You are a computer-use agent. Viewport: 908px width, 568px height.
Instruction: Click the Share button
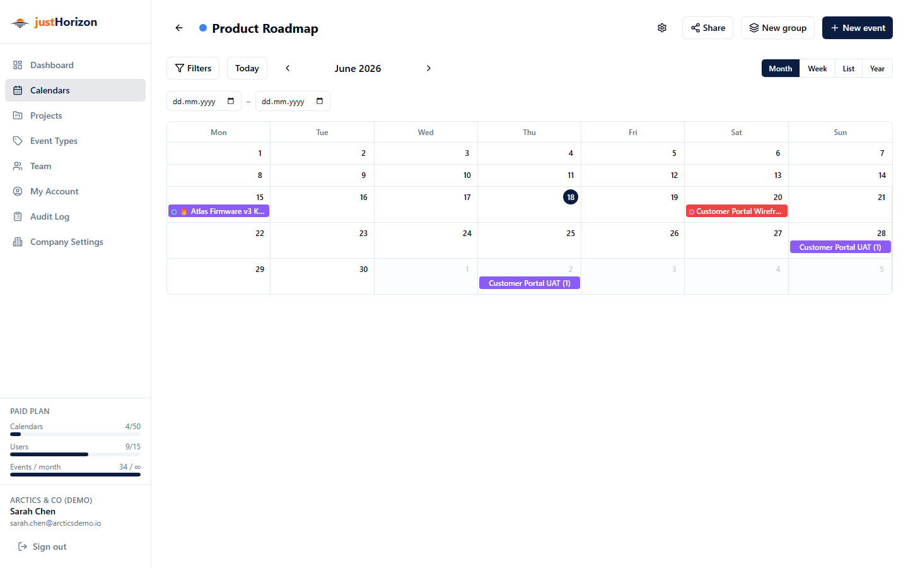[x=707, y=28]
